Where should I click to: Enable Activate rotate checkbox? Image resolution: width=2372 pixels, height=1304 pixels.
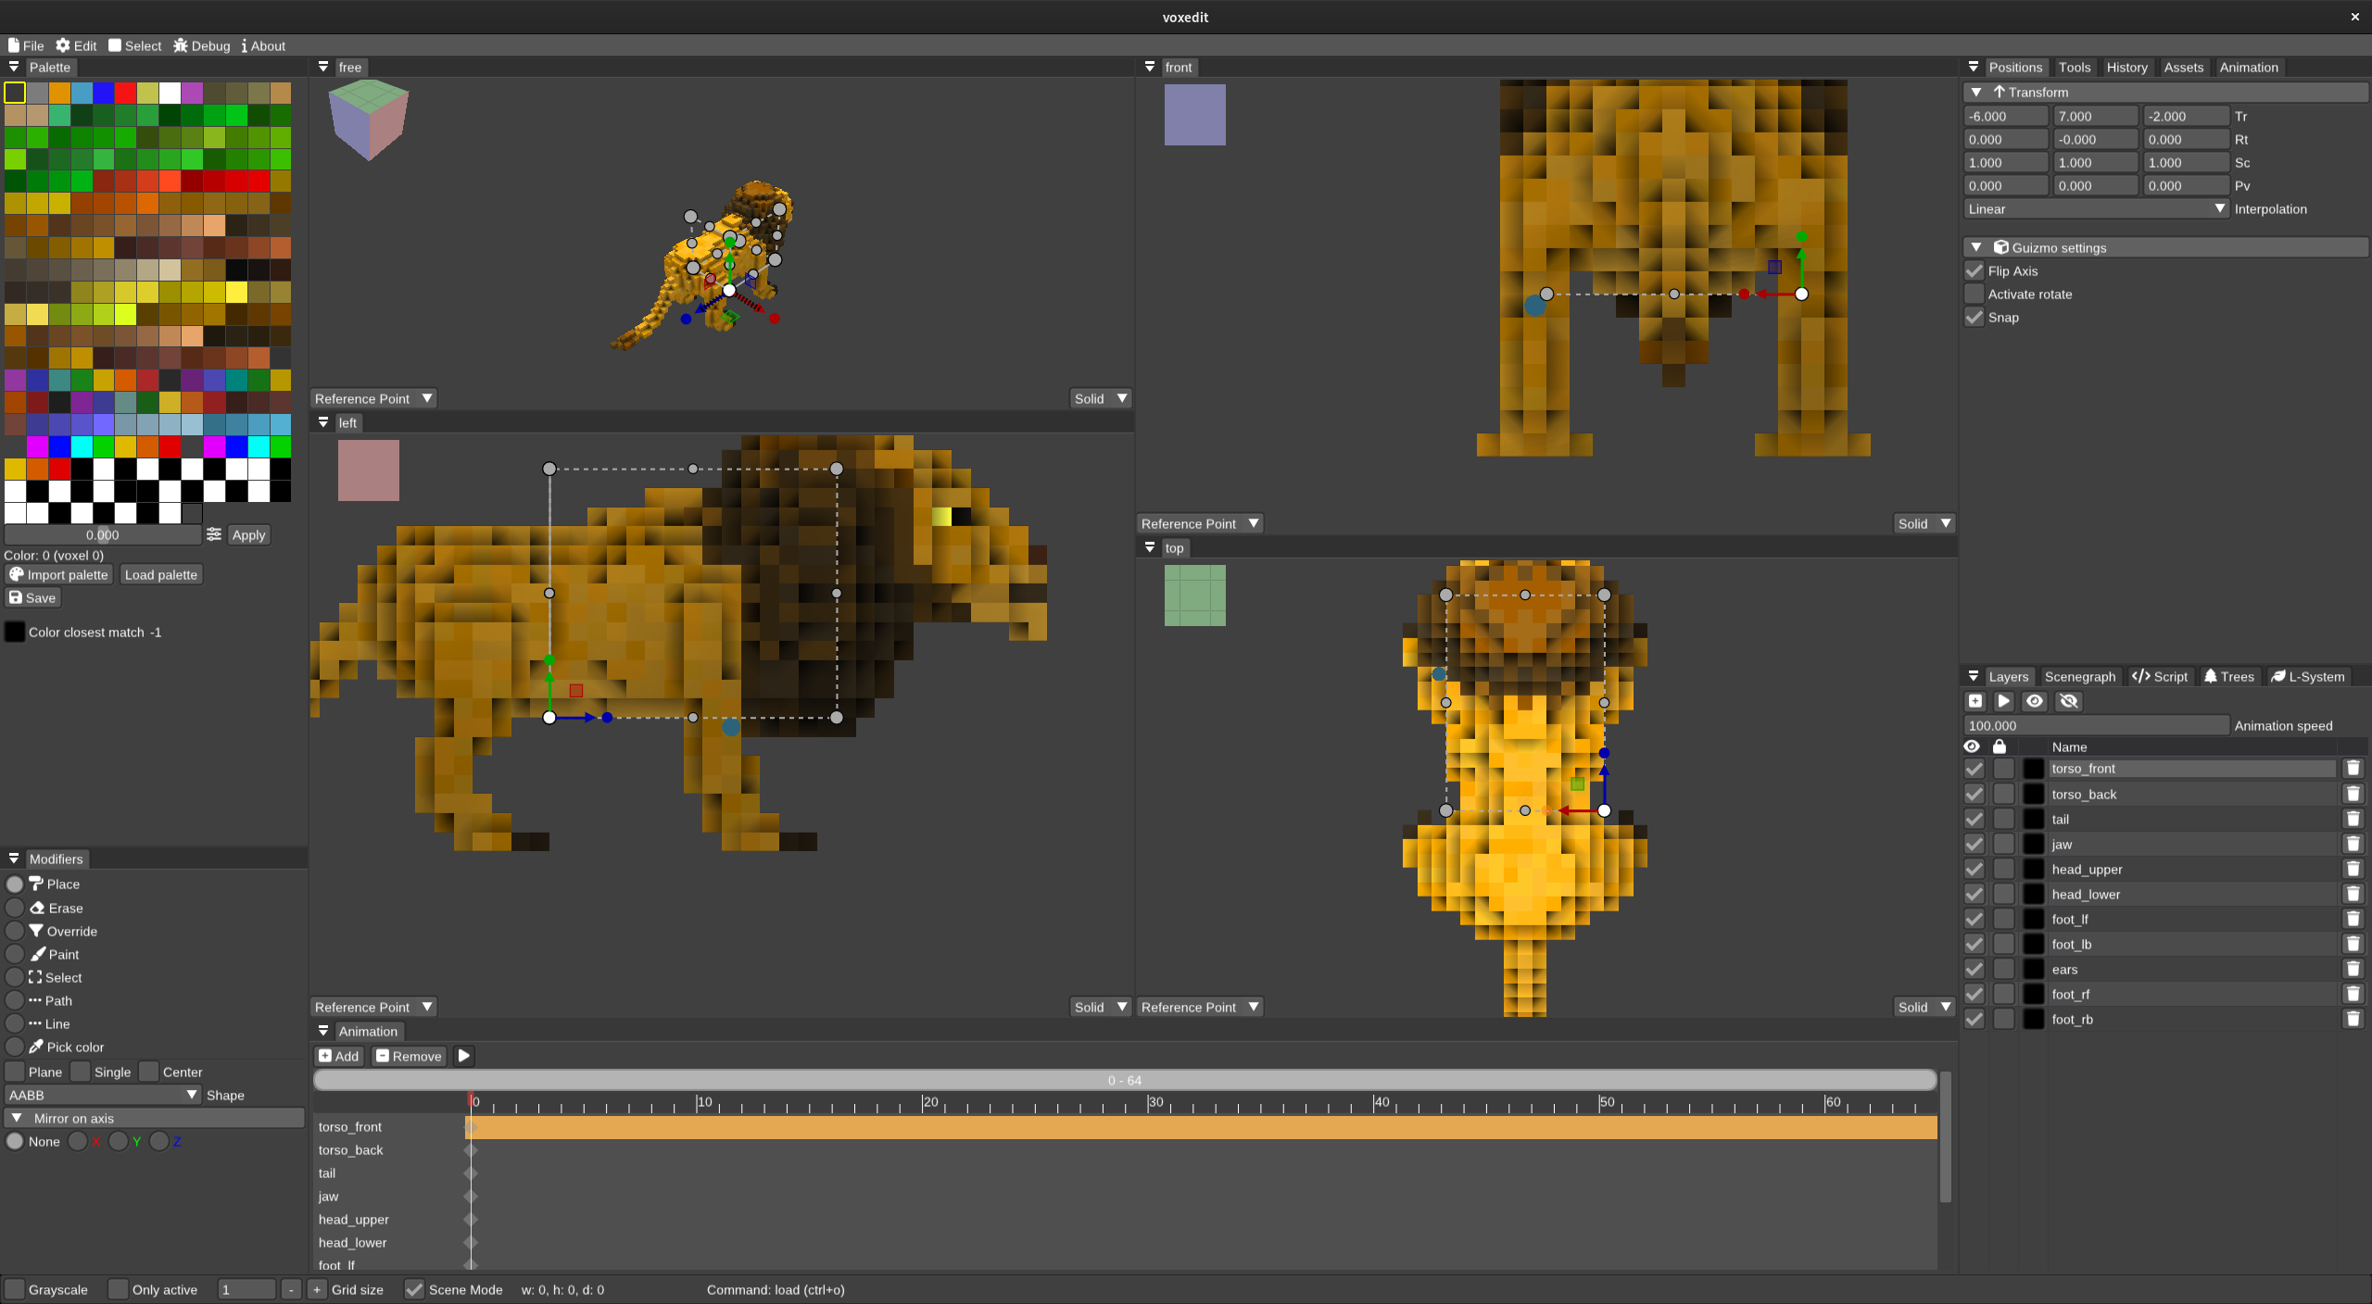(x=1975, y=295)
